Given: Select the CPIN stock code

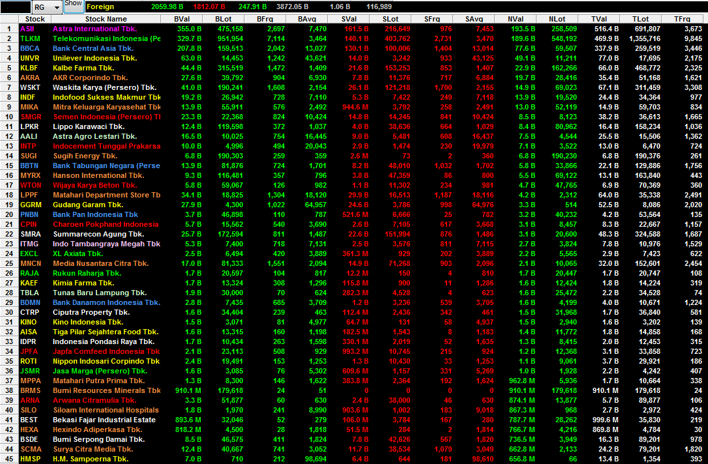Looking at the screenshot, I should (29, 224).
